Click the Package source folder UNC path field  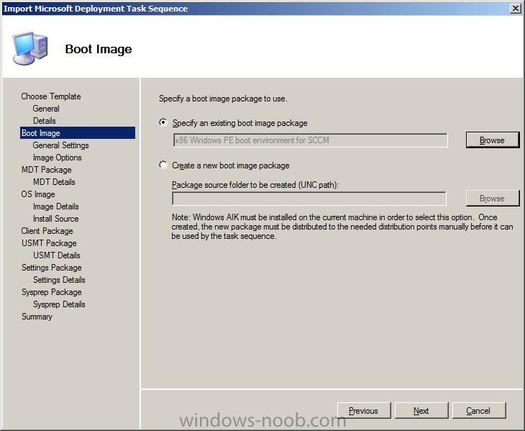(x=309, y=199)
